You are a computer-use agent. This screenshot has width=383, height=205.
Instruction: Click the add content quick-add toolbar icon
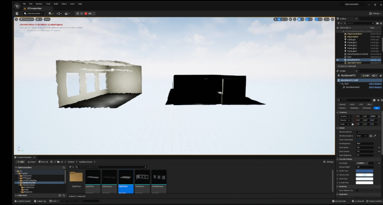point(51,13)
